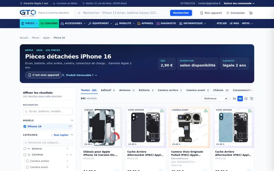Focus the sidebar Recherche filter field
The image size is (274, 171).
(48, 111)
